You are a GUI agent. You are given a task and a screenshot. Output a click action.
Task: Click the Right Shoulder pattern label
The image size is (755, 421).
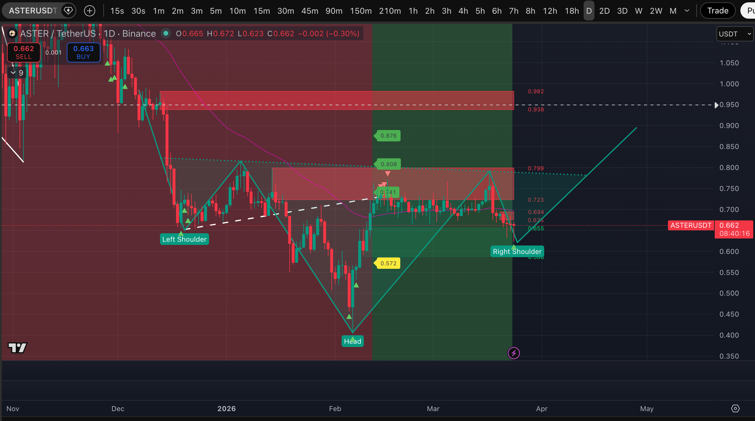pos(517,252)
